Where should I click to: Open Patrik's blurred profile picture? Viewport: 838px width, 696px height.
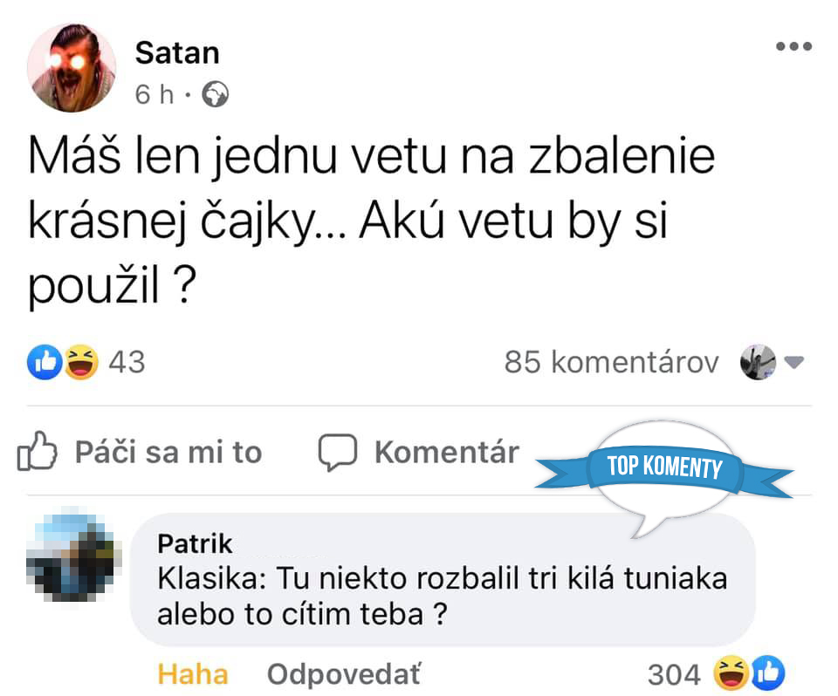pos(73,554)
